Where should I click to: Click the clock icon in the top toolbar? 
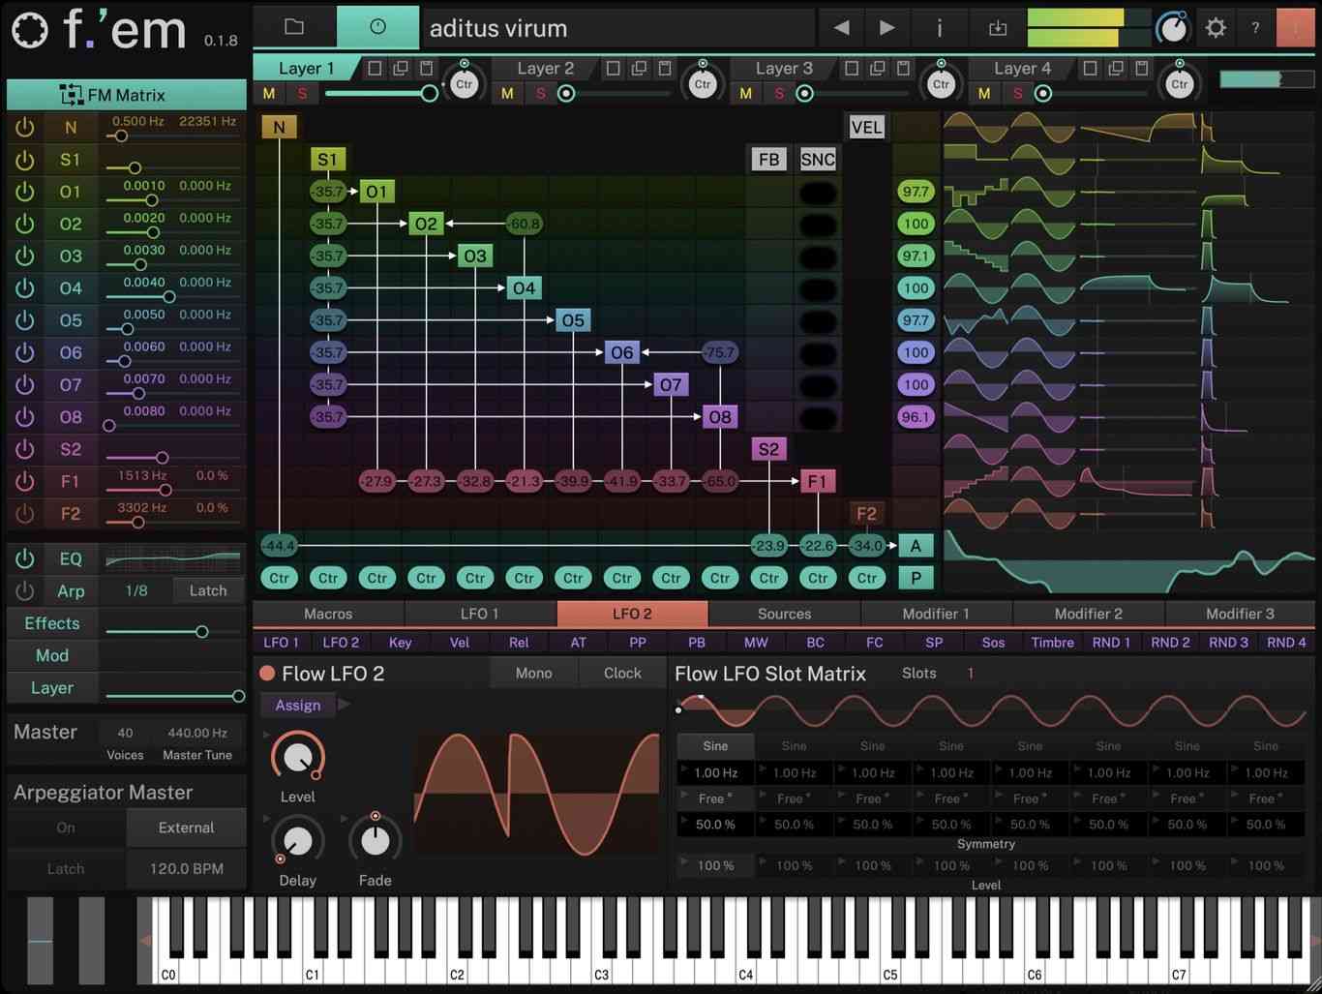pos(377,26)
